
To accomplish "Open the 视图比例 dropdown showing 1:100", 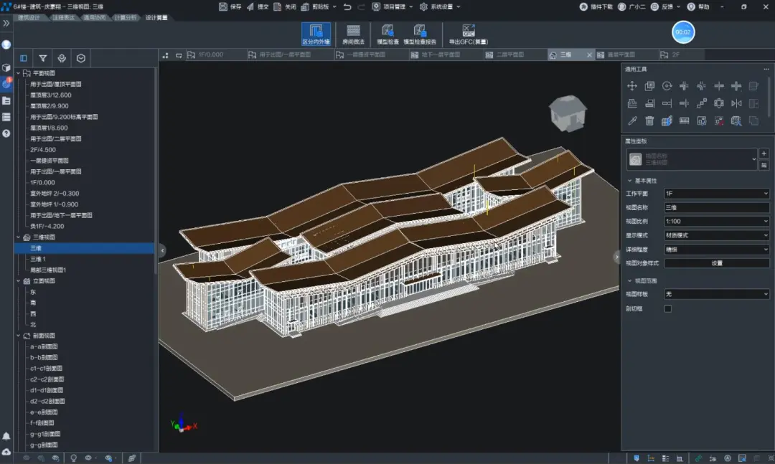I will 717,222.
